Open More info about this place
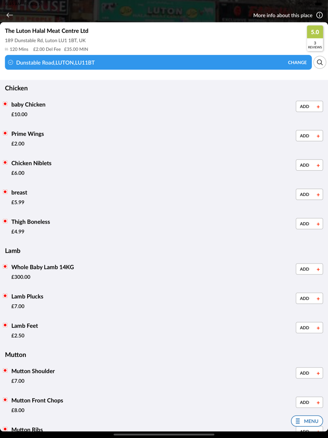 point(283,15)
